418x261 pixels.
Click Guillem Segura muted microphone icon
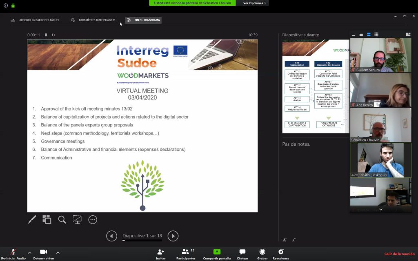click(354, 70)
